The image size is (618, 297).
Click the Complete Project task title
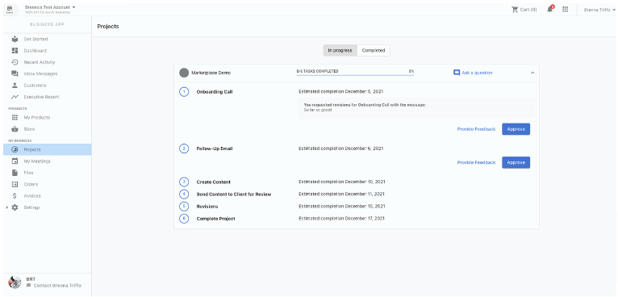(216, 219)
